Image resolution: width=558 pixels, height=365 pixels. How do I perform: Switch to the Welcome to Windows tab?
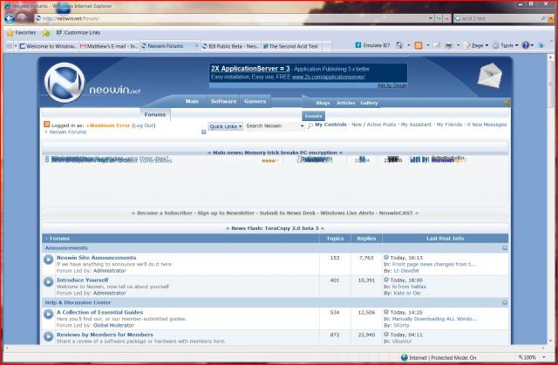click(48, 46)
